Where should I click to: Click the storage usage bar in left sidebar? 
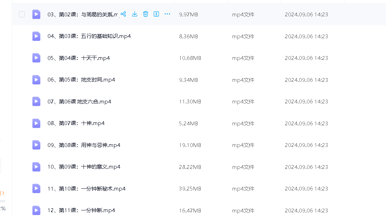pos(2,201)
